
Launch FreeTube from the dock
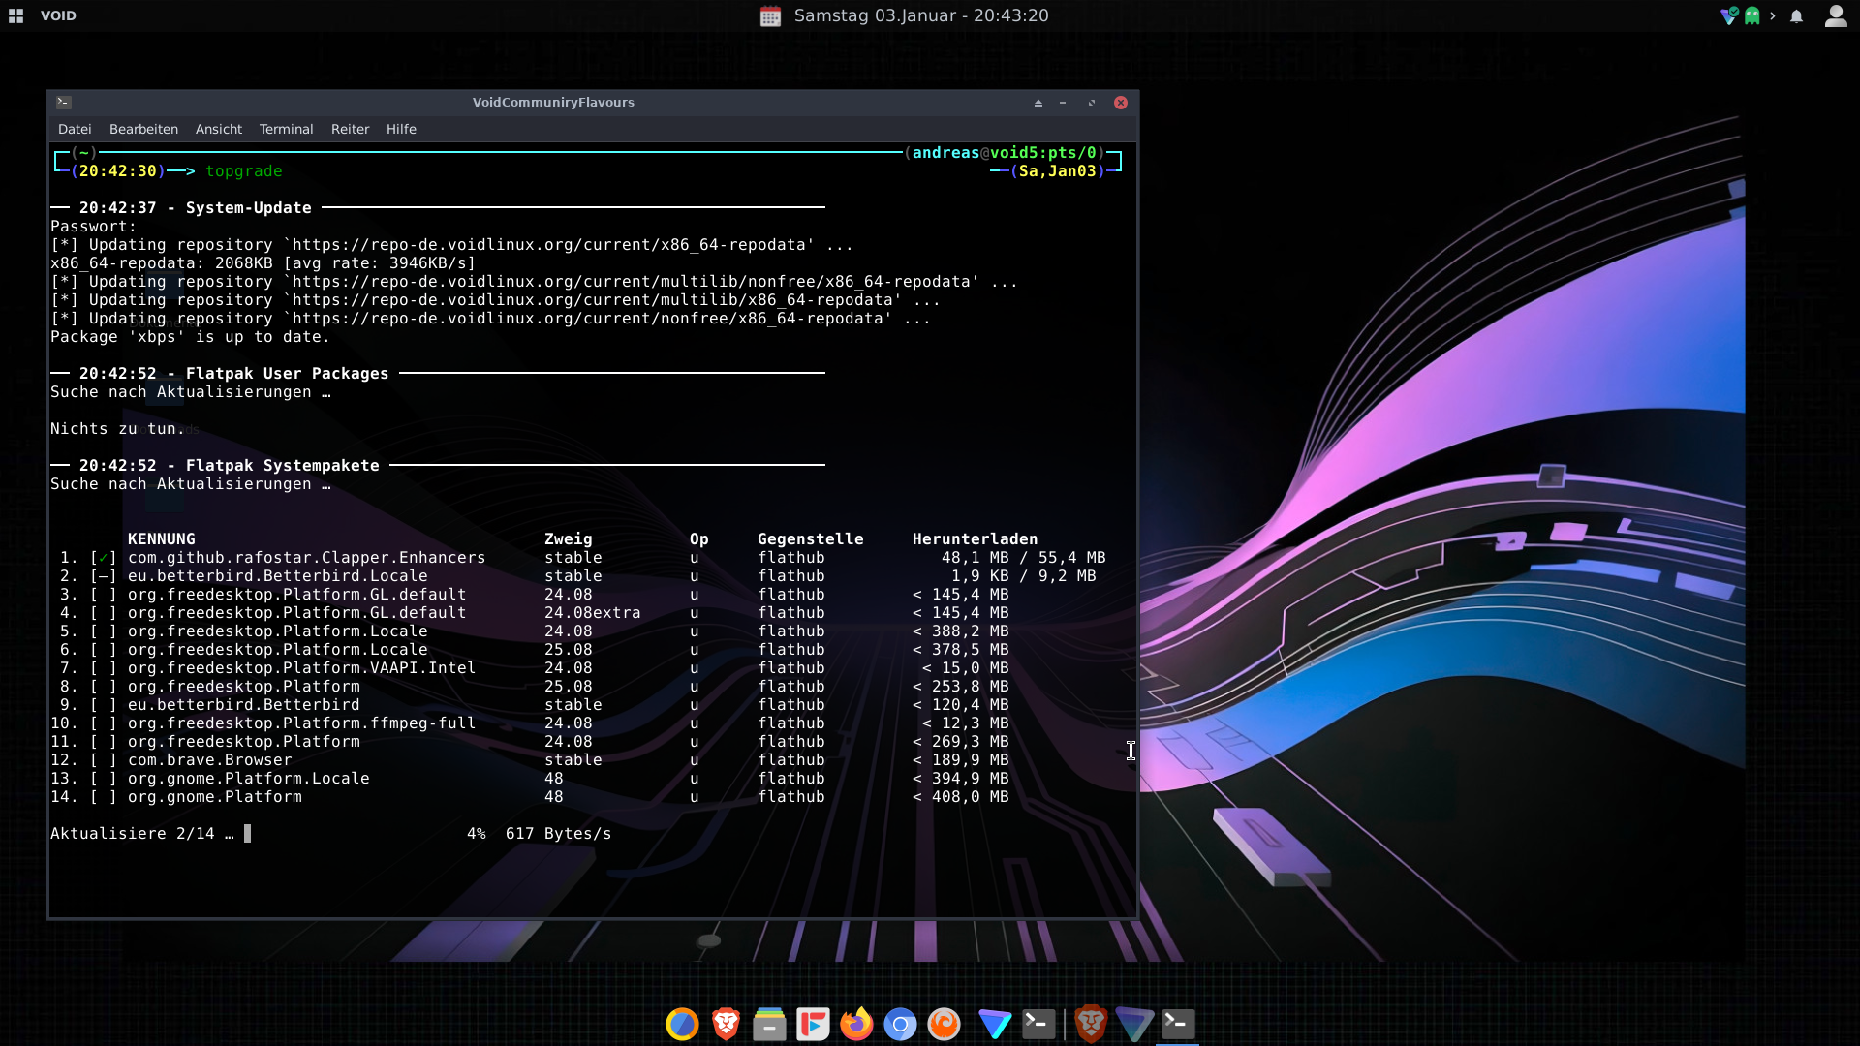[813, 1024]
